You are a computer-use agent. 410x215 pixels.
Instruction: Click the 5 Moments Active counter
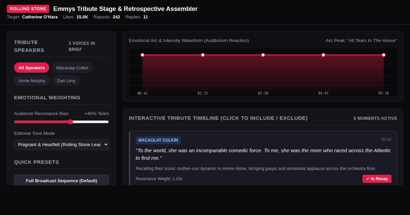[x=375, y=118]
